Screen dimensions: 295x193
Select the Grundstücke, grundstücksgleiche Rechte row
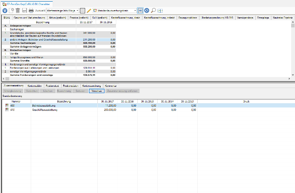pos(59,34)
